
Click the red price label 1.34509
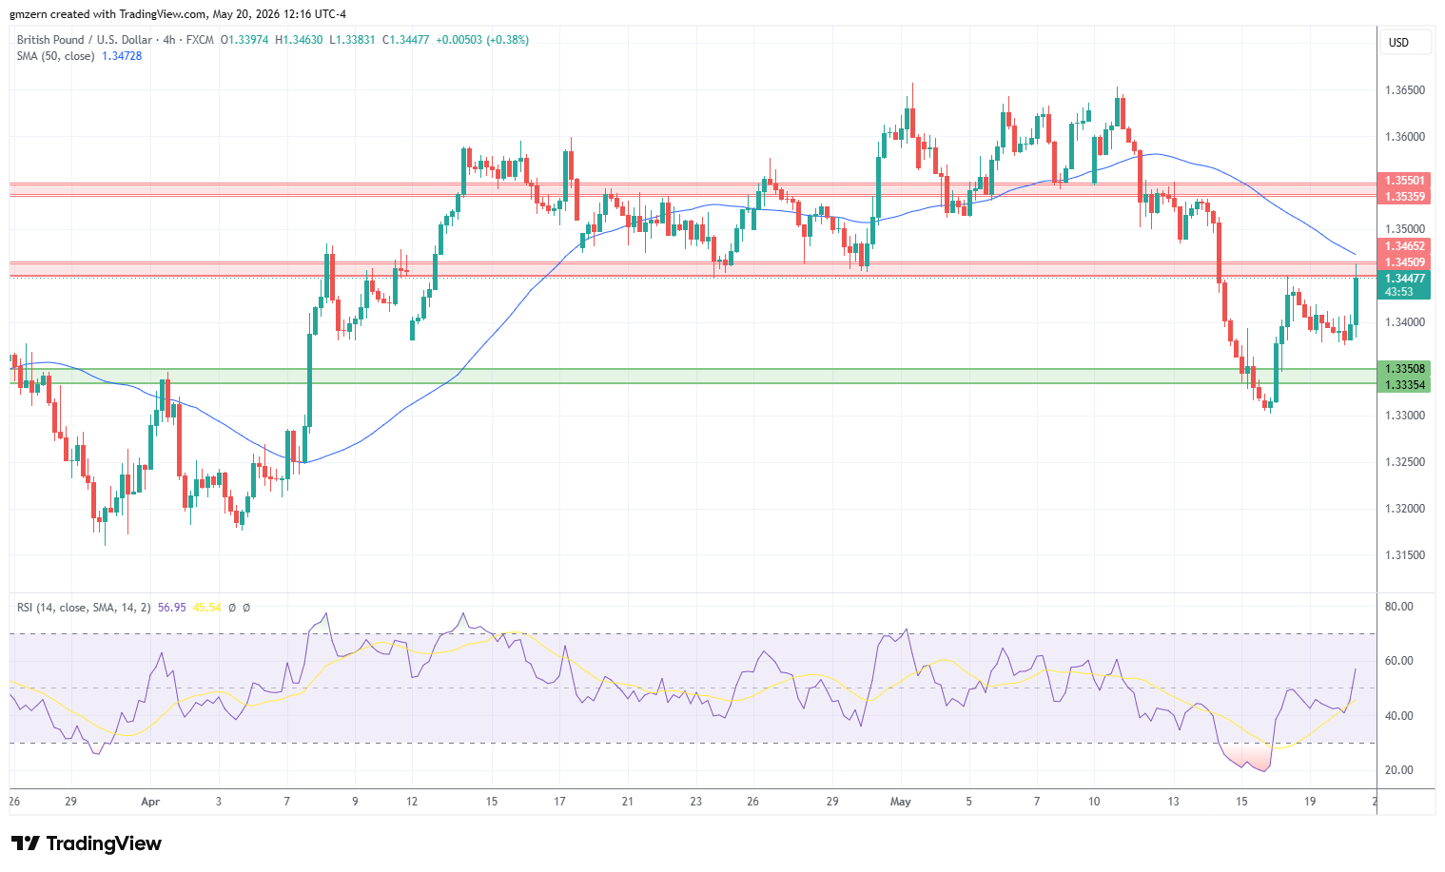[x=1404, y=262]
